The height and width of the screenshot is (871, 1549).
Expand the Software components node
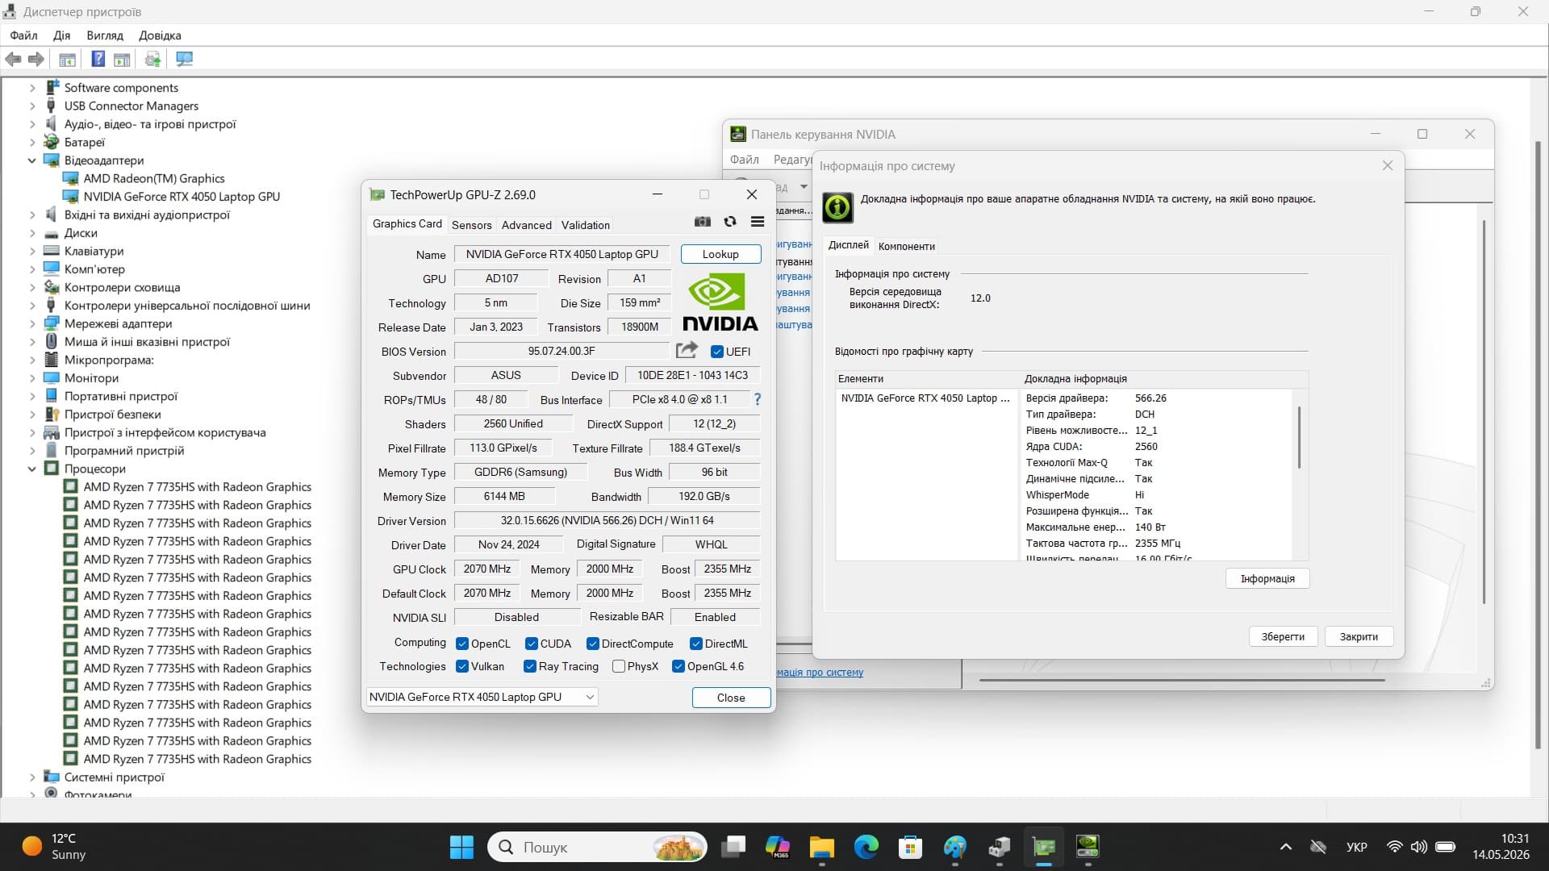click(32, 88)
